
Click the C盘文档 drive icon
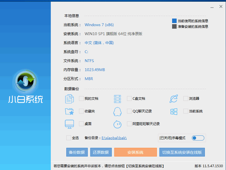(117, 99)
